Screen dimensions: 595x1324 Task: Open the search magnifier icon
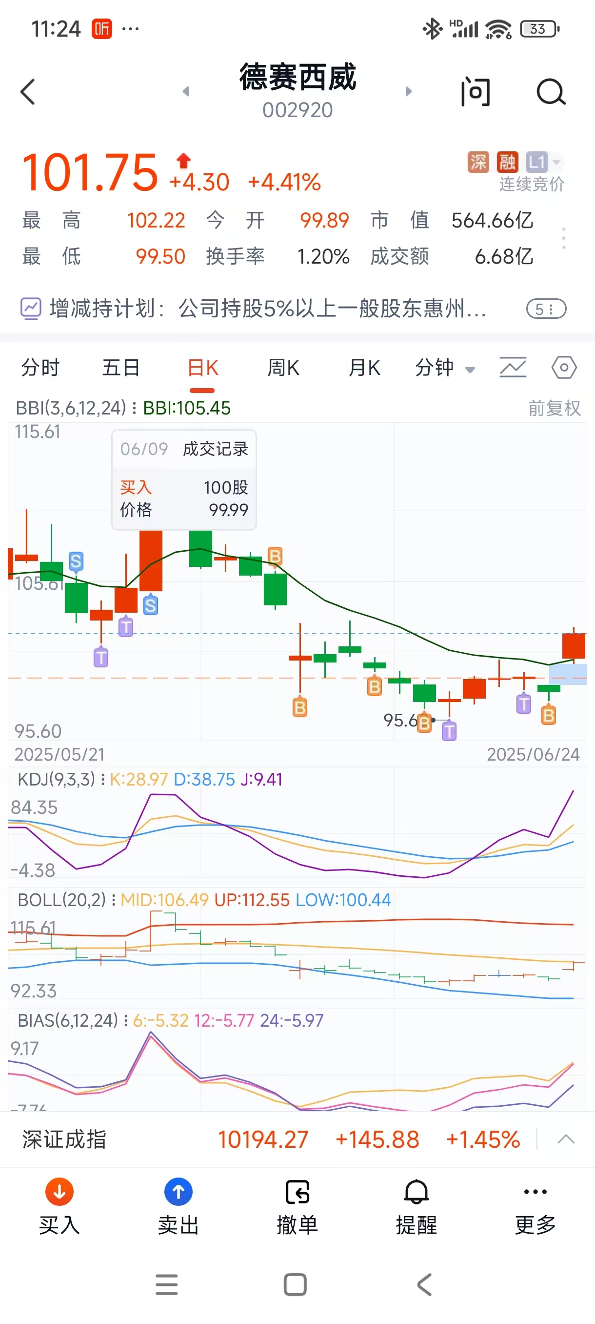(551, 92)
